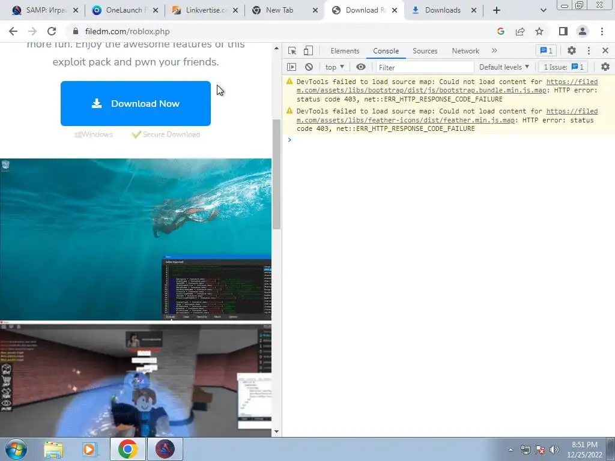Reload the page with the refresh icon
This screenshot has width=615, height=461.
click(x=52, y=31)
